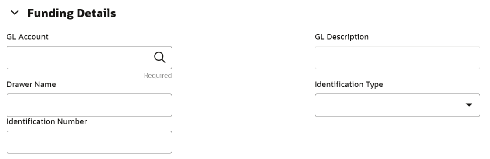Click the Required hint under GL Account
Viewport: 490px width, 159px height.
coord(158,76)
